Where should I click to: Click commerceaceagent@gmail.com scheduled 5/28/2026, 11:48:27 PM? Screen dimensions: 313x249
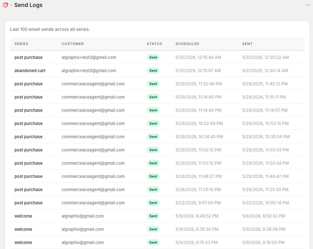tap(93, 176)
